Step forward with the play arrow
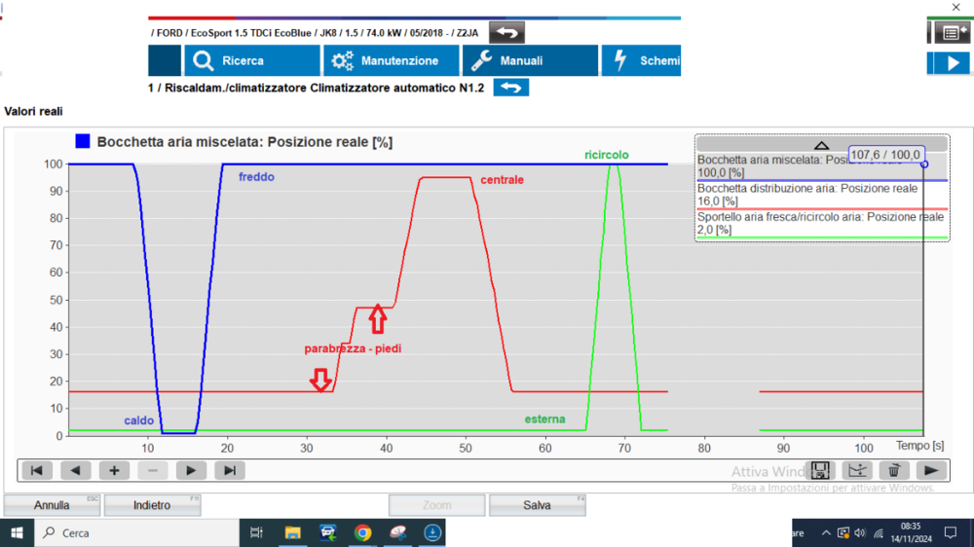974x547 pixels. (191, 470)
